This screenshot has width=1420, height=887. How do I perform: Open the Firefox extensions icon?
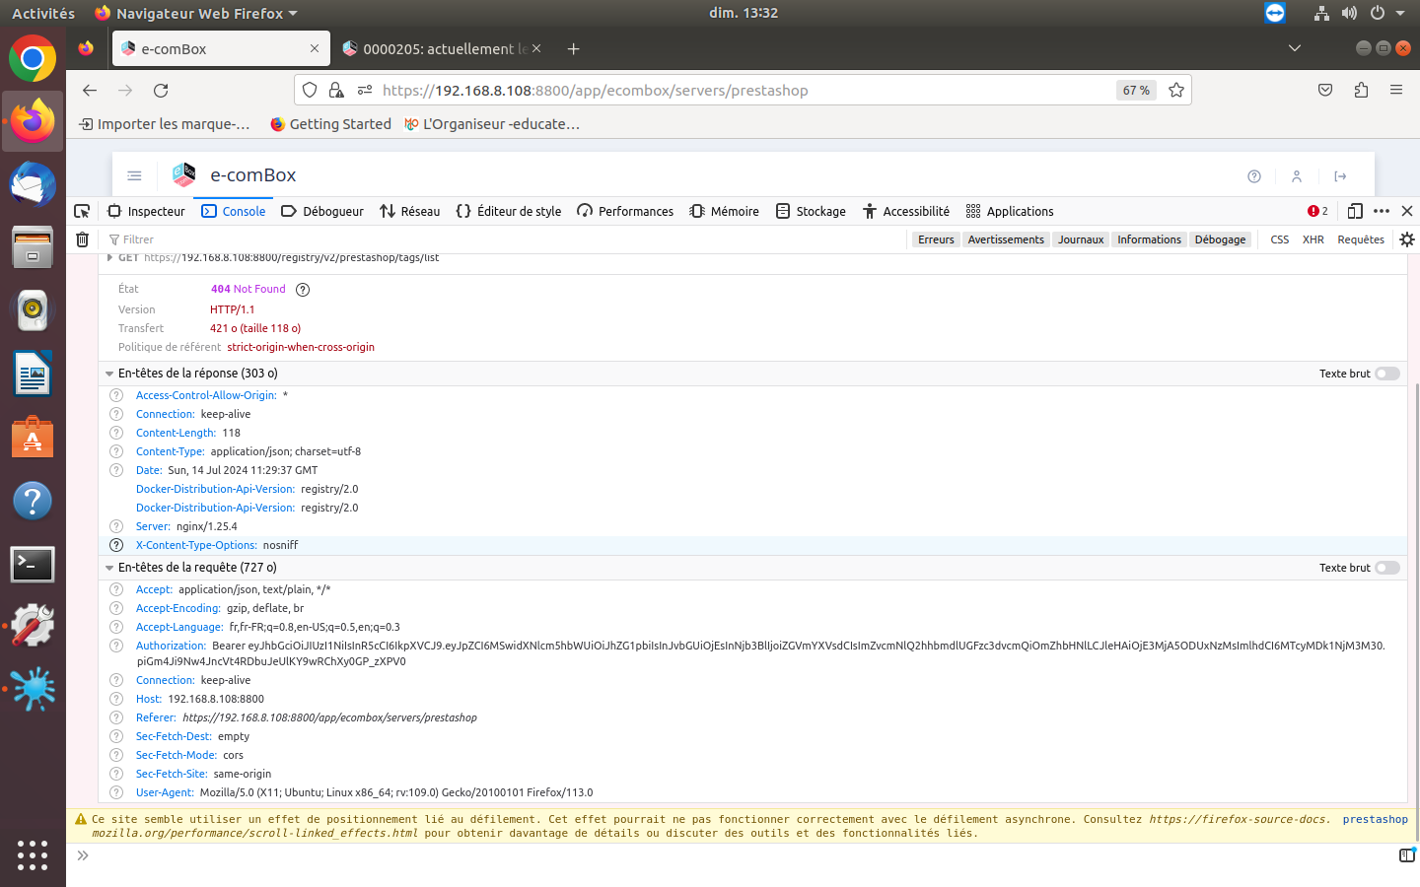pos(1361,91)
